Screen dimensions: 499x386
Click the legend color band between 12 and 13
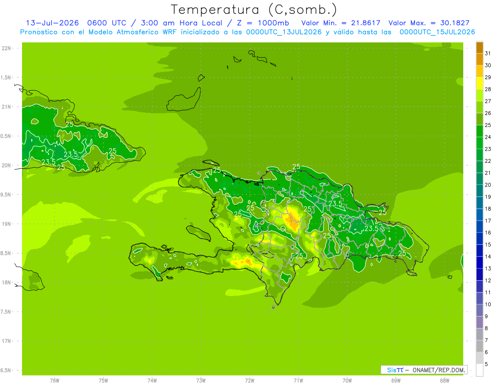[x=479, y=274]
